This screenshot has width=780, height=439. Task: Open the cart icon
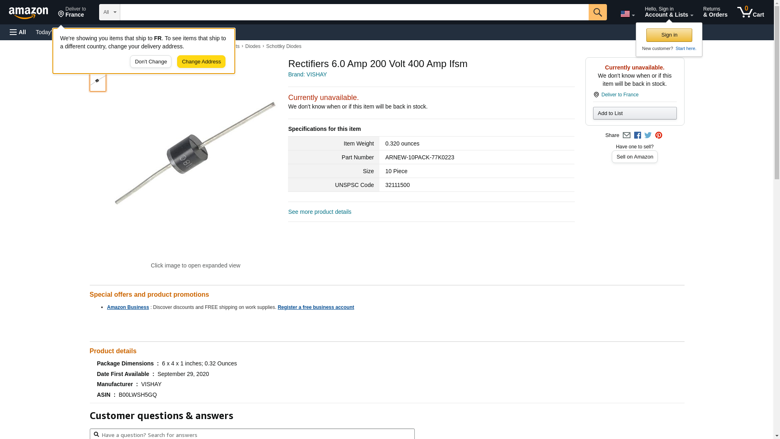750,12
